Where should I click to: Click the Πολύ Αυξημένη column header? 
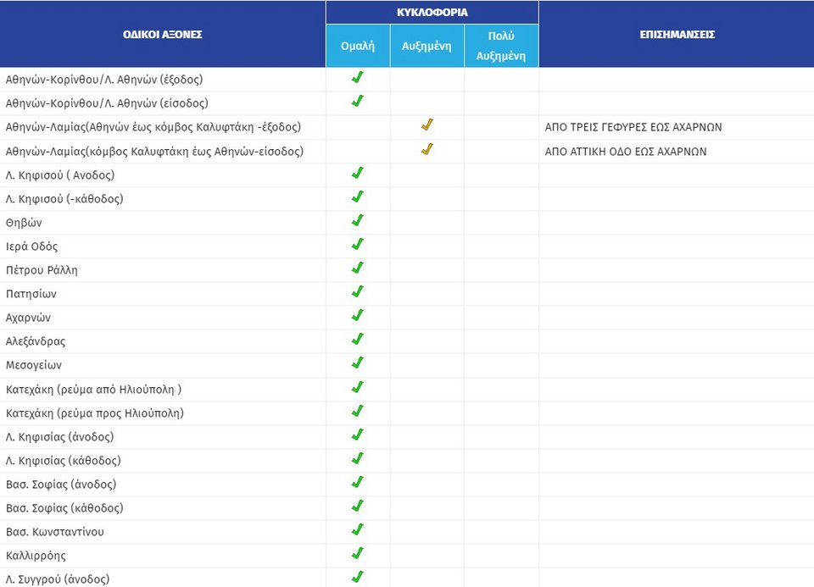[x=501, y=46]
